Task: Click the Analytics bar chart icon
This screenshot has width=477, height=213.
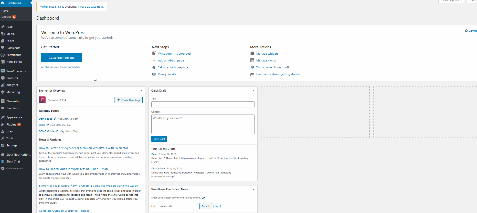Action: click(3, 85)
